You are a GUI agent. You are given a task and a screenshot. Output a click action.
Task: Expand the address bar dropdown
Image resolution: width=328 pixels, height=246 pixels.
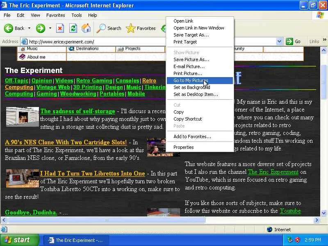coord(279,41)
